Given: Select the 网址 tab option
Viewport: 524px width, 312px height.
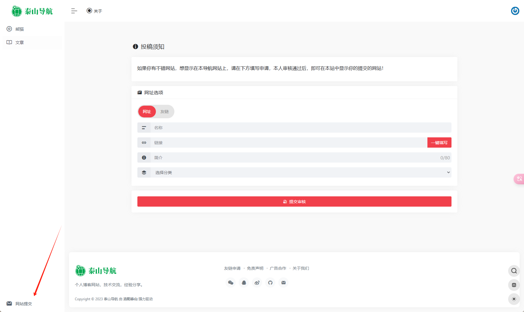Looking at the screenshot, I should tap(147, 112).
